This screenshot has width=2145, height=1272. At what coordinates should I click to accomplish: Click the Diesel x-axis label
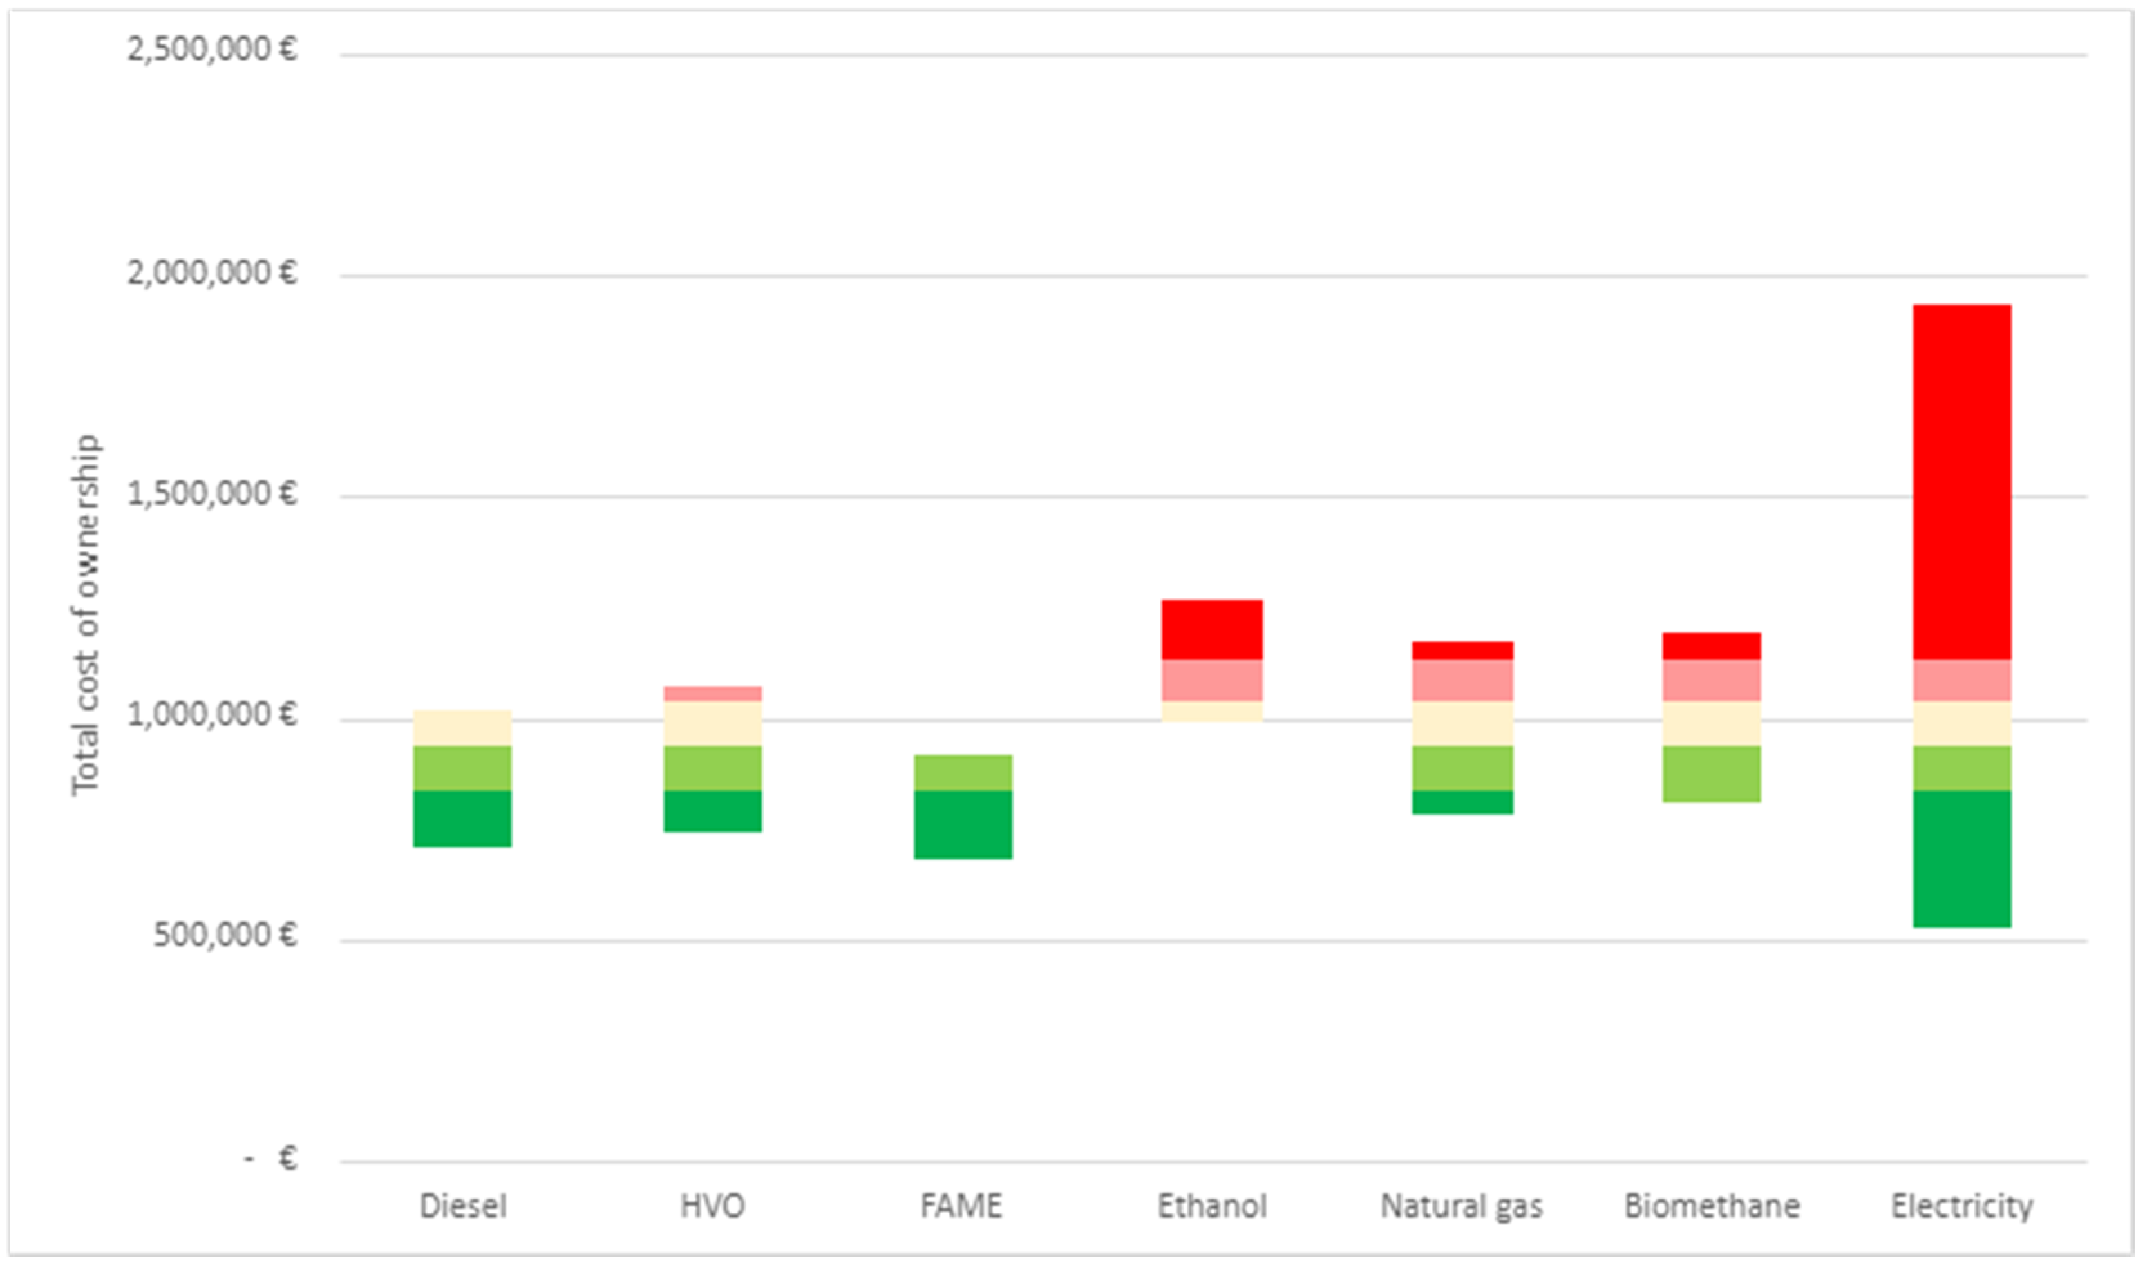pos(463,1207)
